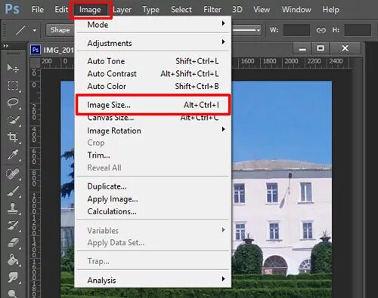The image size is (378, 298).
Task: Open the Shape mode dropdown
Action: (x=60, y=30)
